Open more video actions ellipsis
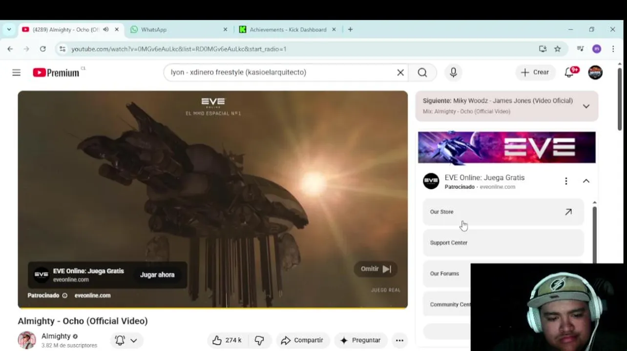Screen dimensions: 627x351 coord(399,340)
